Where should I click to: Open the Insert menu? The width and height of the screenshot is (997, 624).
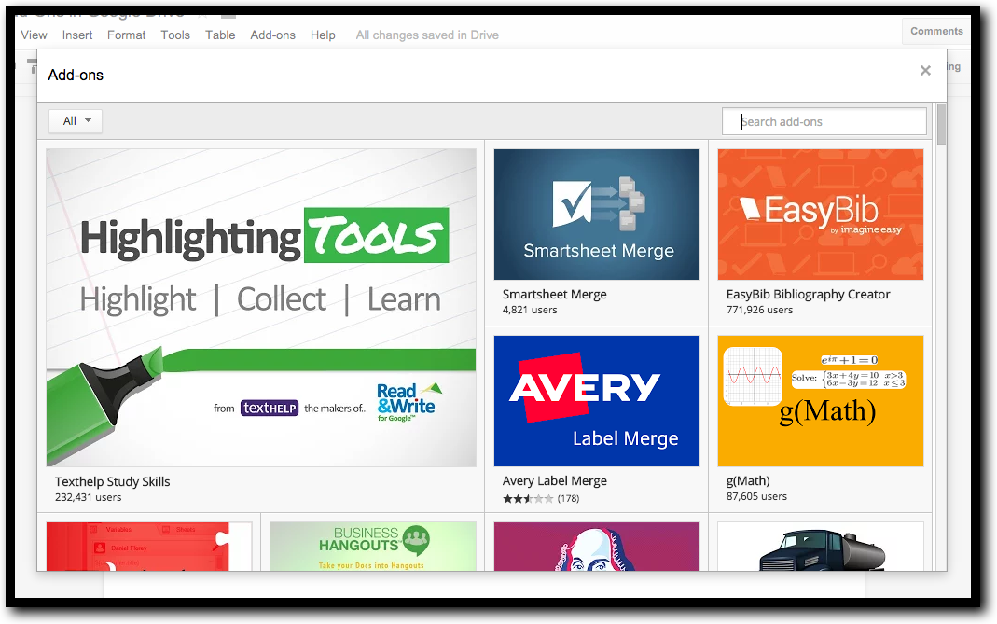coord(76,35)
